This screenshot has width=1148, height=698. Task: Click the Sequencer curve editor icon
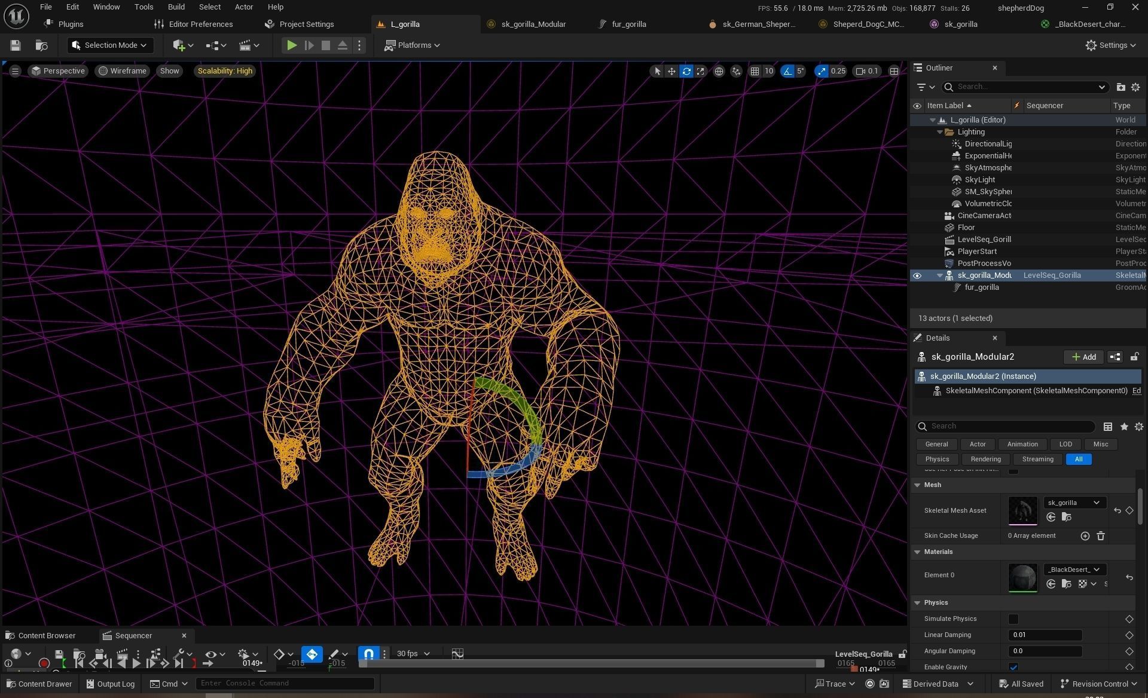tap(457, 654)
